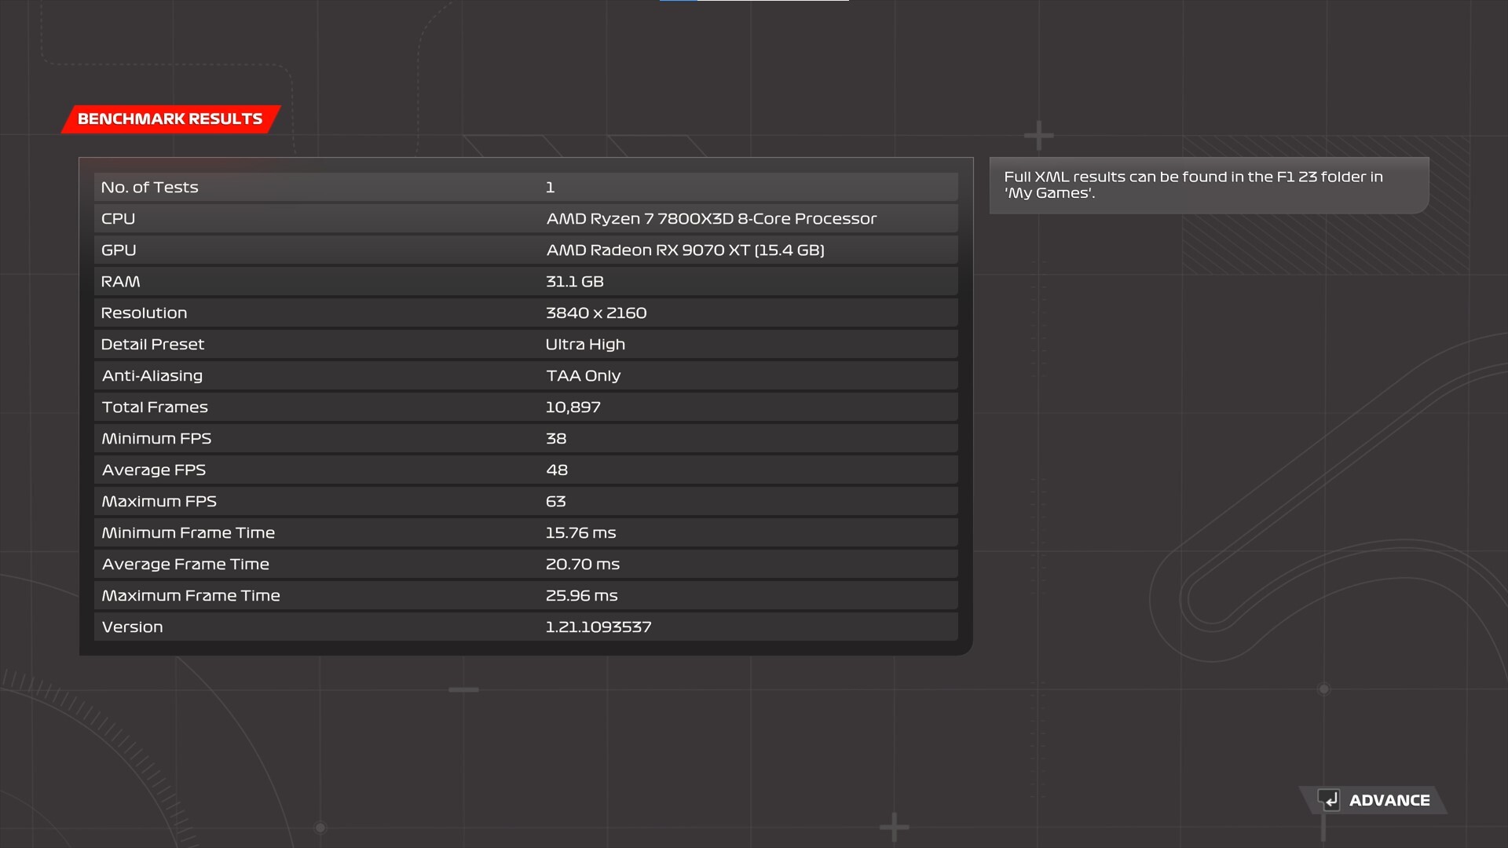The image size is (1508, 848).
Task: Select the 3840 x 2160 value
Action: click(x=596, y=313)
